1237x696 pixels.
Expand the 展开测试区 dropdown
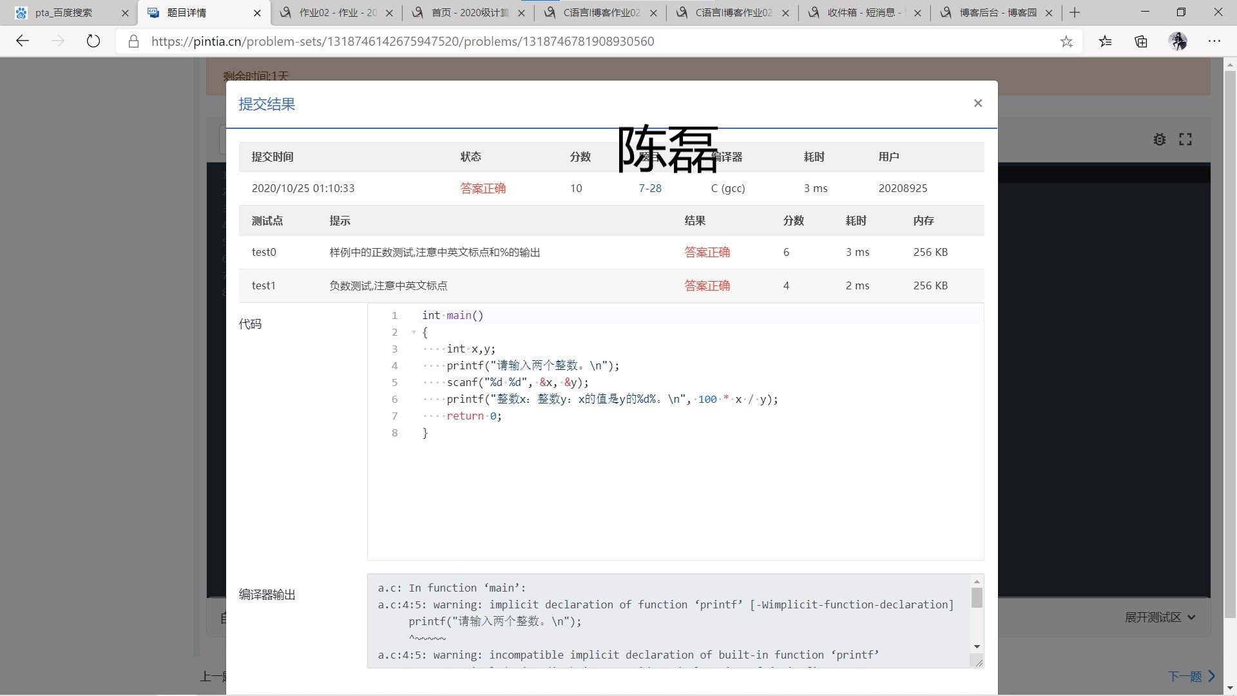(x=1160, y=617)
